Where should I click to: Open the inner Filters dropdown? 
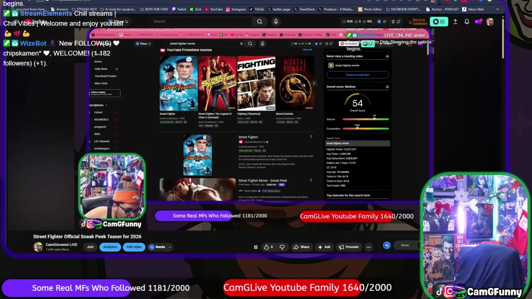(143, 44)
